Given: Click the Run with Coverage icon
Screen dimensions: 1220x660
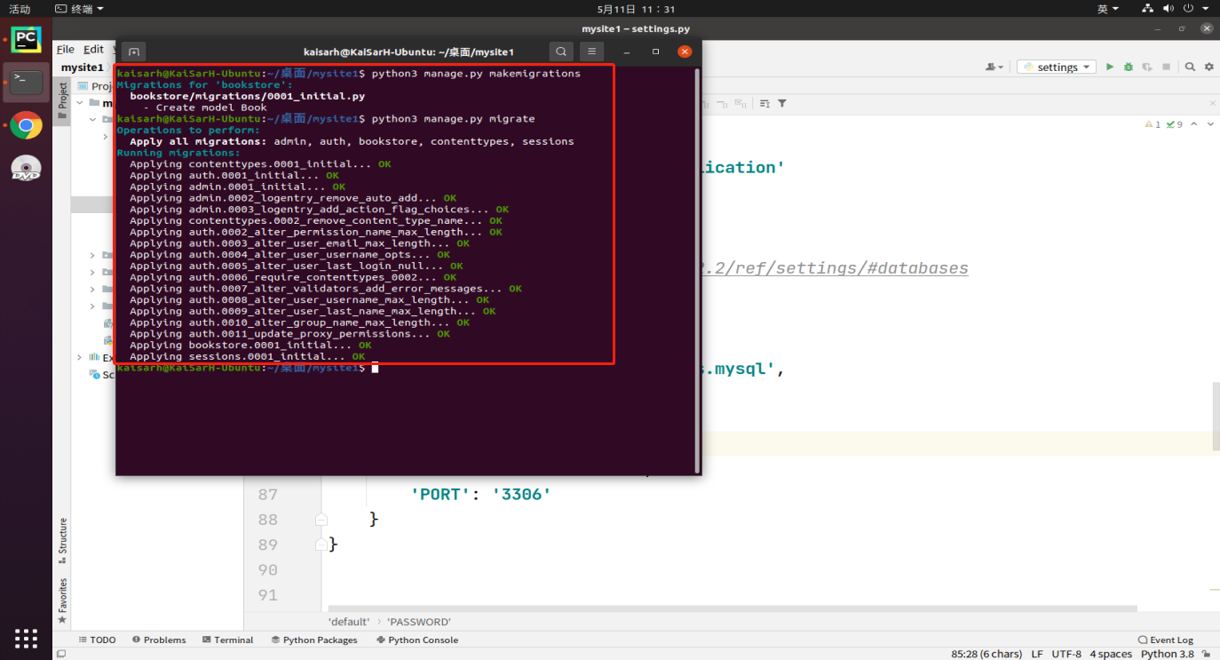Looking at the screenshot, I should pos(1147,67).
